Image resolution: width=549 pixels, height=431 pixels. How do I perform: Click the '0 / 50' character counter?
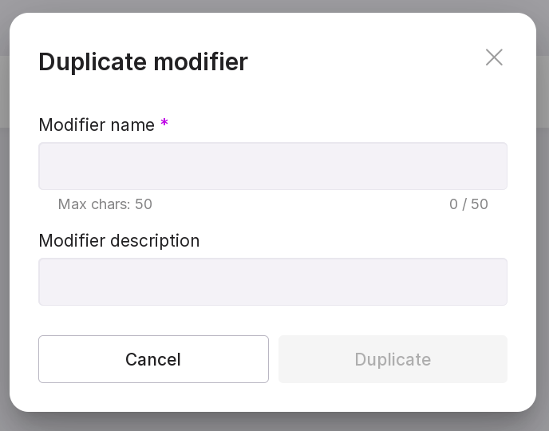[x=468, y=204]
